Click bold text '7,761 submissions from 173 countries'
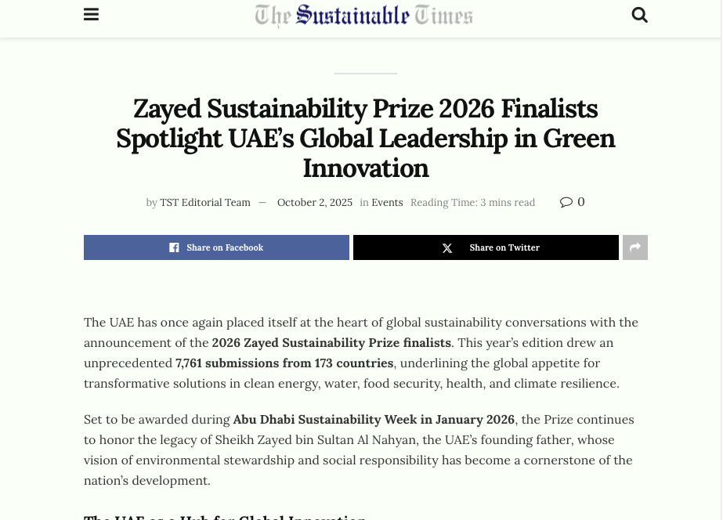723x520 pixels. [284, 363]
